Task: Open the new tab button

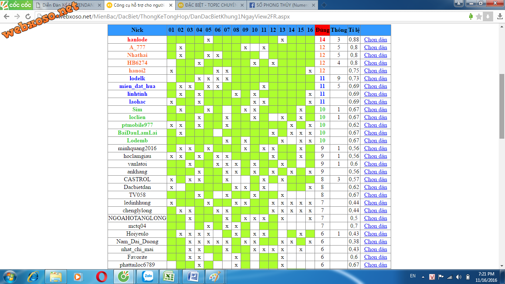Action: 324,5
